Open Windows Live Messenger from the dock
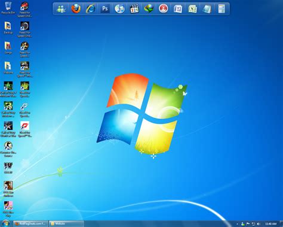The width and height of the screenshot is (283, 227). point(61,9)
